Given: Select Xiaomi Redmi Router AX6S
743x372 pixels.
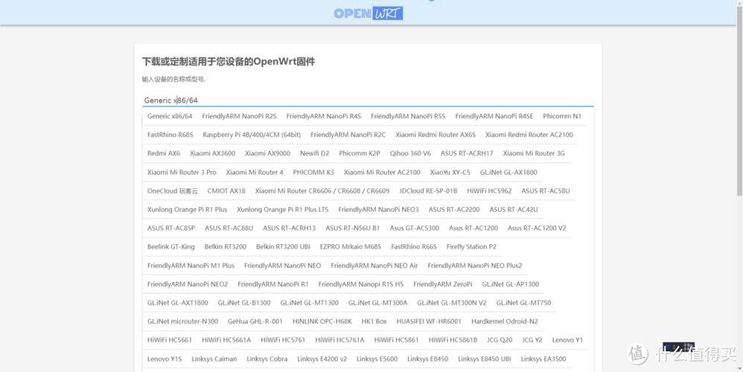Looking at the screenshot, I should pyautogui.click(x=436, y=135).
